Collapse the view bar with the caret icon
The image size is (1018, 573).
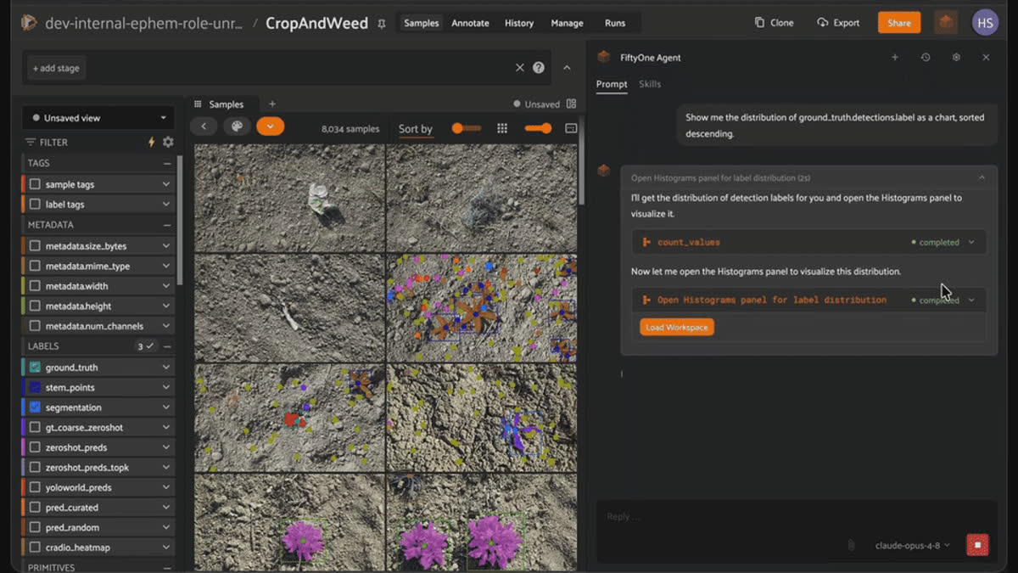pos(567,68)
